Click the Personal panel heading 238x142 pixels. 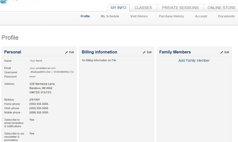click(13, 52)
